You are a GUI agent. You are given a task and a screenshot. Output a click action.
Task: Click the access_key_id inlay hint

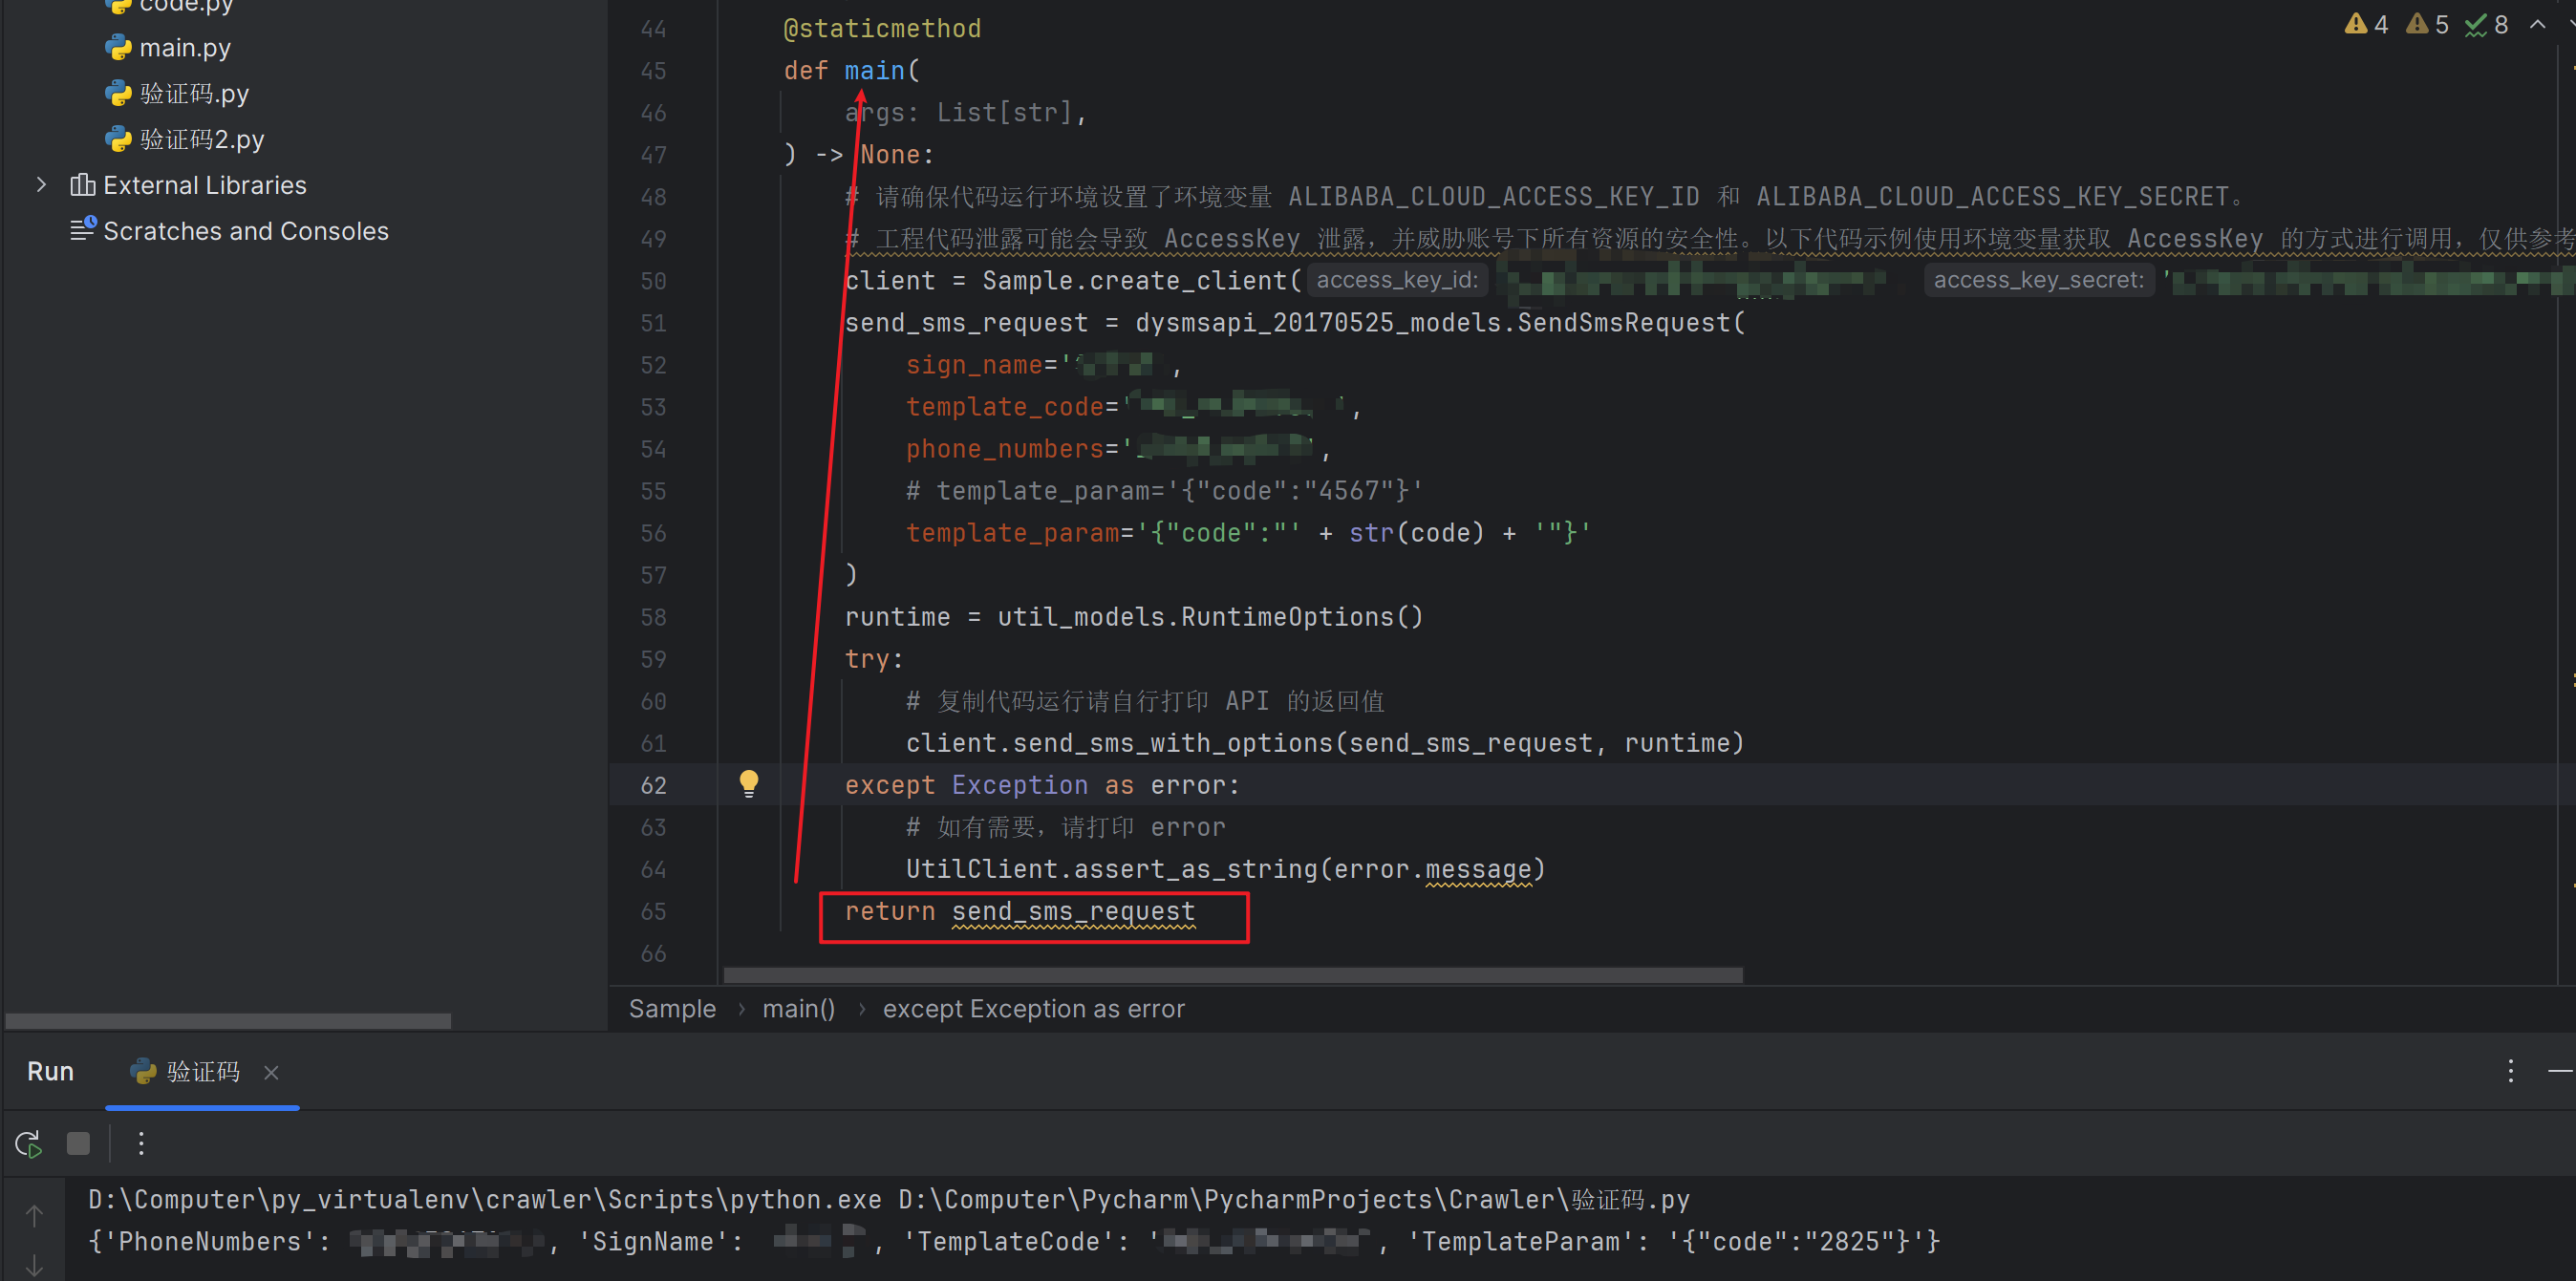click(1396, 280)
